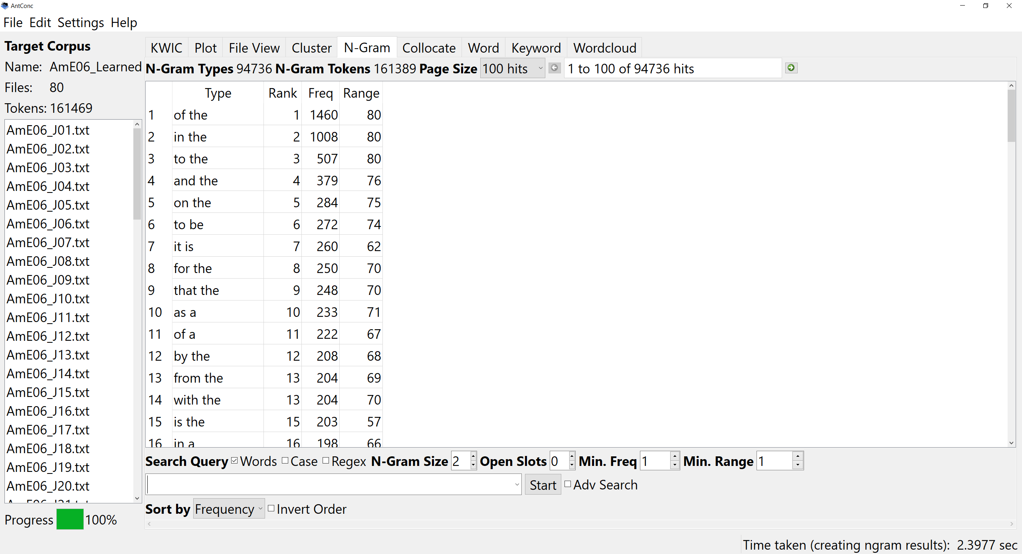
Task: Decrease the Open Slots spinner value
Action: click(x=572, y=465)
